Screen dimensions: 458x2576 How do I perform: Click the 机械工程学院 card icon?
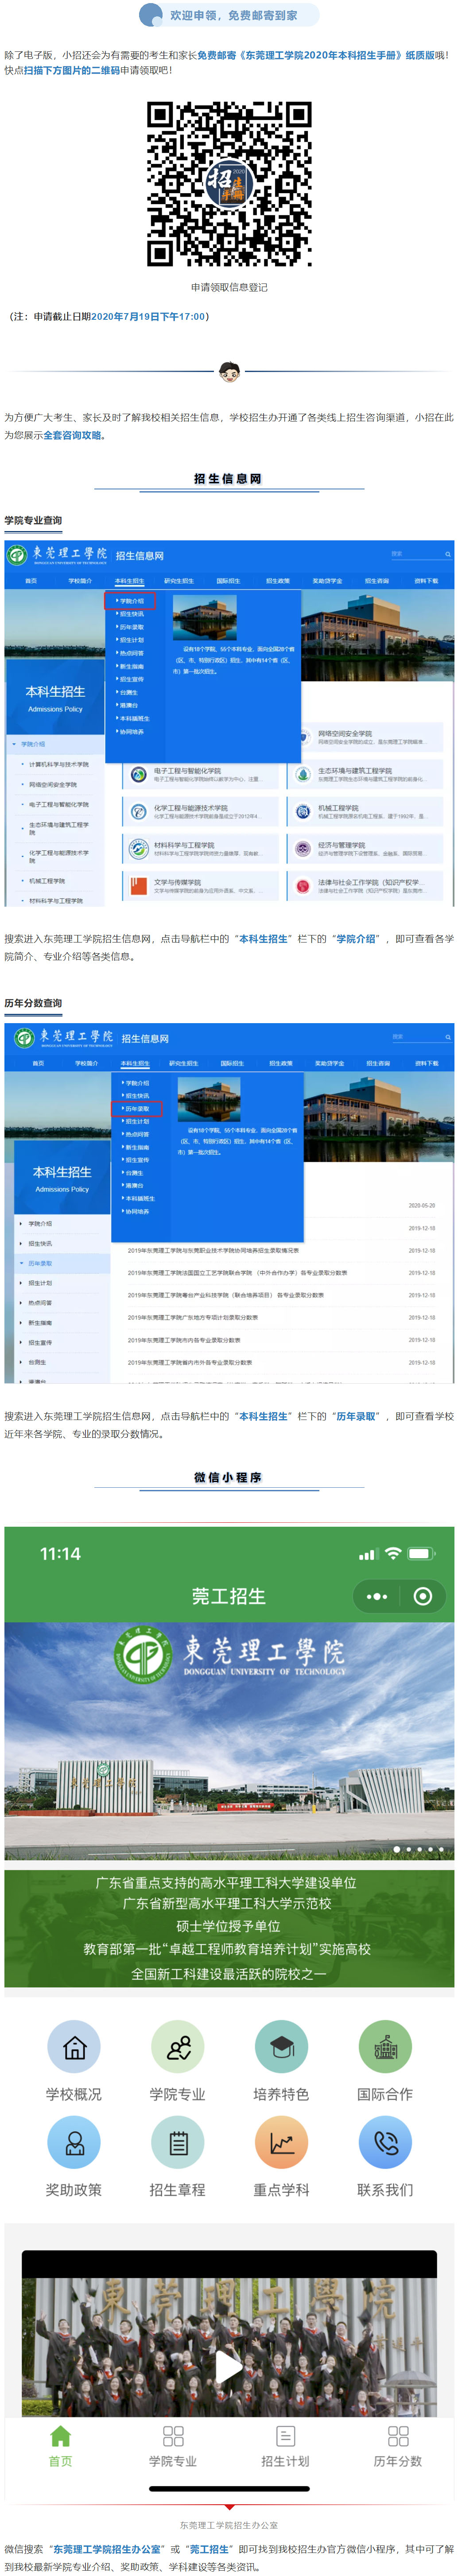pyautogui.click(x=302, y=812)
